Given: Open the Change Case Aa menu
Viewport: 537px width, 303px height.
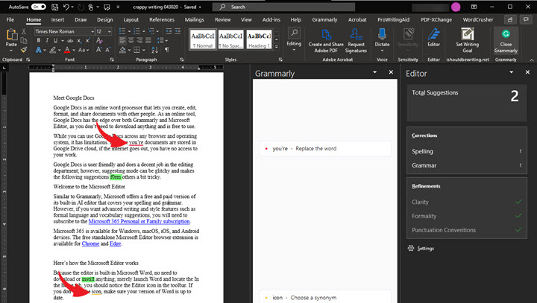Looking at the screenshot, I should click(x=84, y=50).
